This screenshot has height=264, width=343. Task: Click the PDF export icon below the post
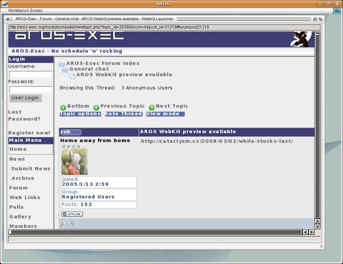tap(63, 224)
